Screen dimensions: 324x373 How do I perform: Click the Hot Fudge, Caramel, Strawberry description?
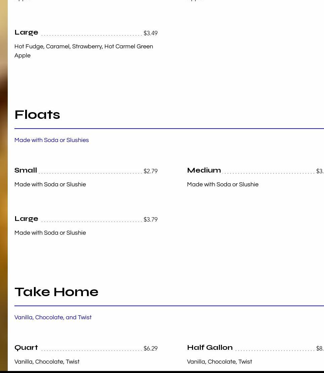coord(84,51)
